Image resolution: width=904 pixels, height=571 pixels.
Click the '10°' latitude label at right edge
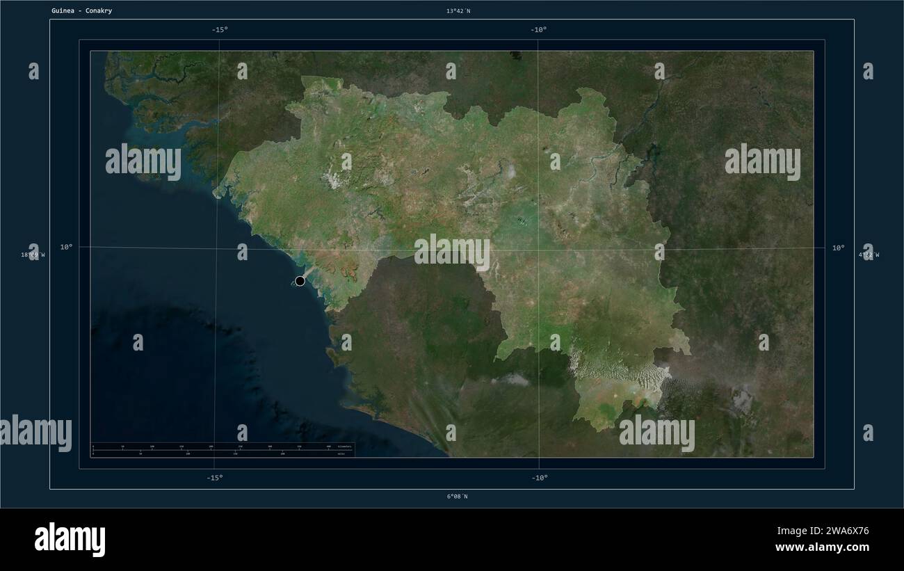[x=839, y=248]
